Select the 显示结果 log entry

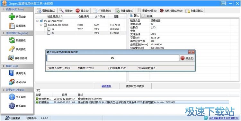132,99
